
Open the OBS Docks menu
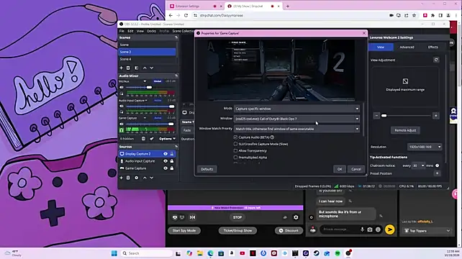tap(151, 31)
